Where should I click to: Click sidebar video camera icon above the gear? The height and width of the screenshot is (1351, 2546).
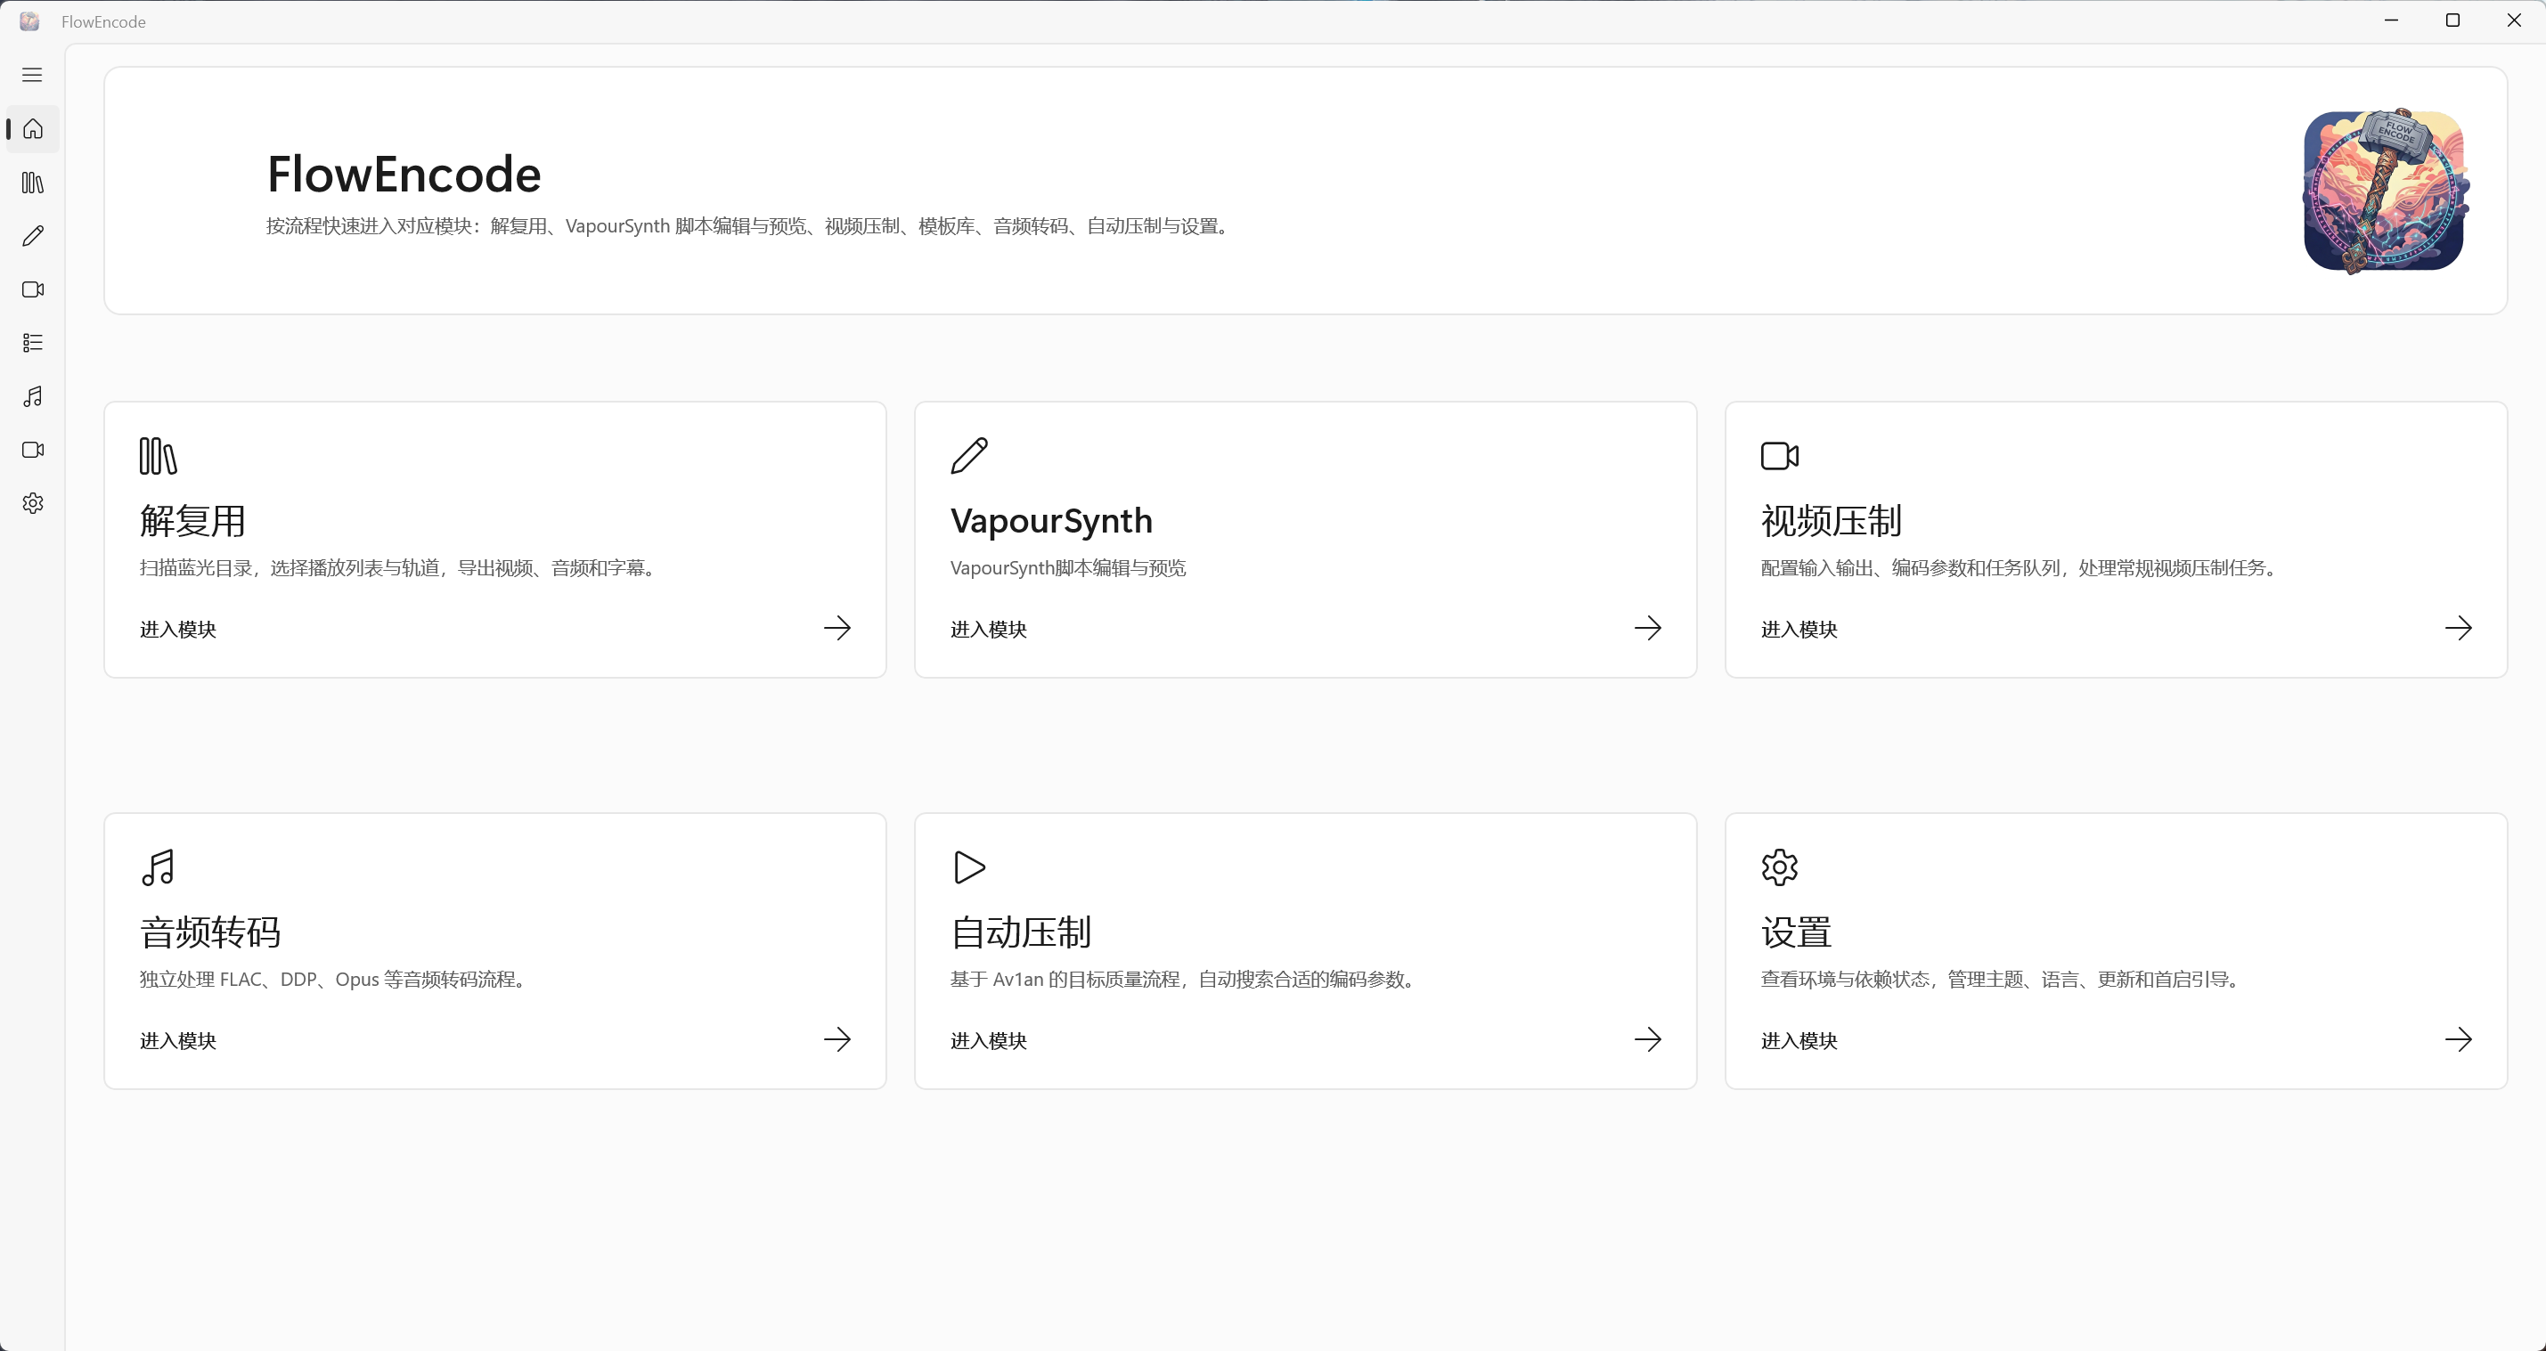click(33, 450)
